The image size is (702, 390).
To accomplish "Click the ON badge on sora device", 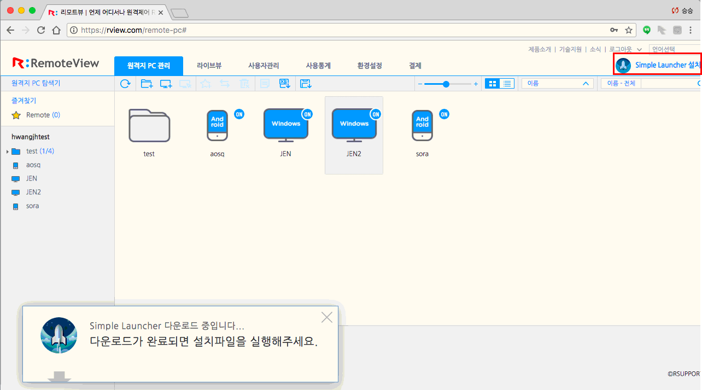I will tap(444, 114).
